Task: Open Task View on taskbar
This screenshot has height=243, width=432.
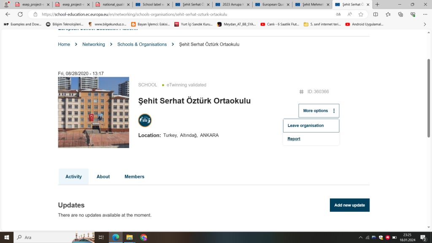Action: tap(101, 237)
